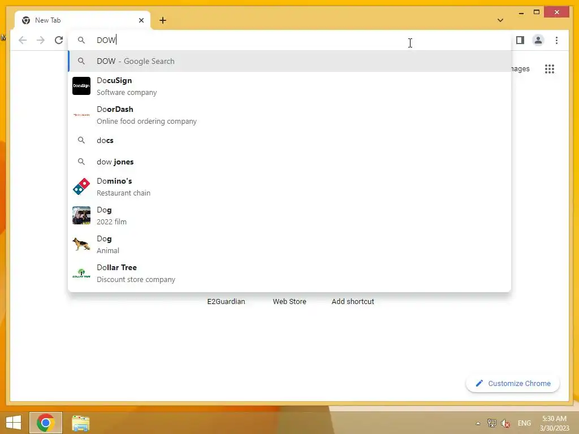Go forward with the forward arrow
Image resolution: width=579 pixels, height=434 pixels.
[41, 40]
